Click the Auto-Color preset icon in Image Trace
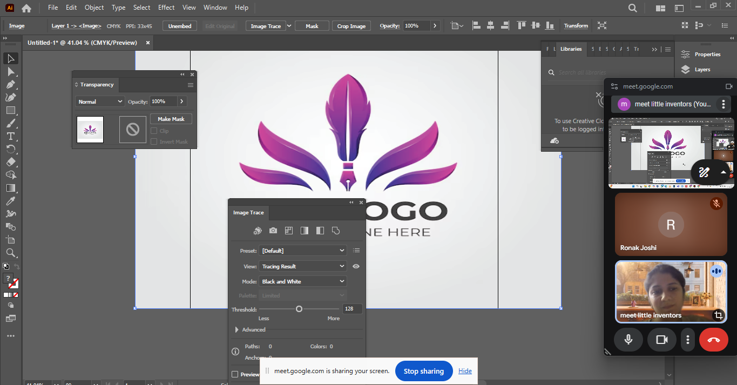The width and height of the screenshot is (737, 385). click(258, 231)
